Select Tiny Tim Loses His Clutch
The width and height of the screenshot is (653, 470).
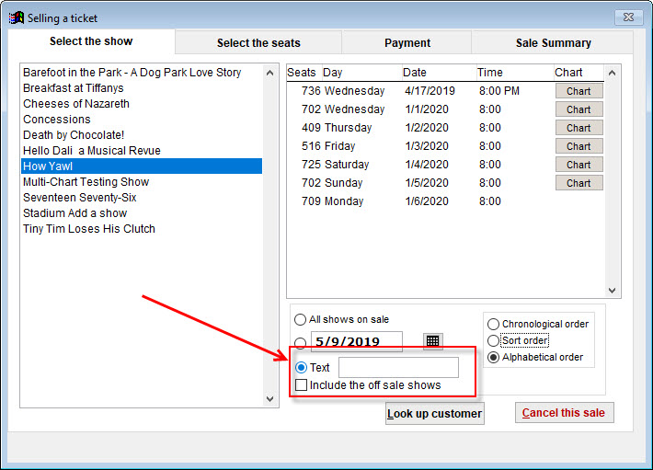click(142, 228)
